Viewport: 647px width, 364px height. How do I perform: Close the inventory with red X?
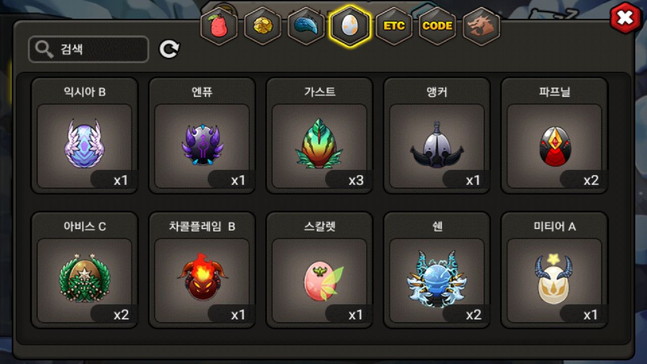tap(626, 18)
